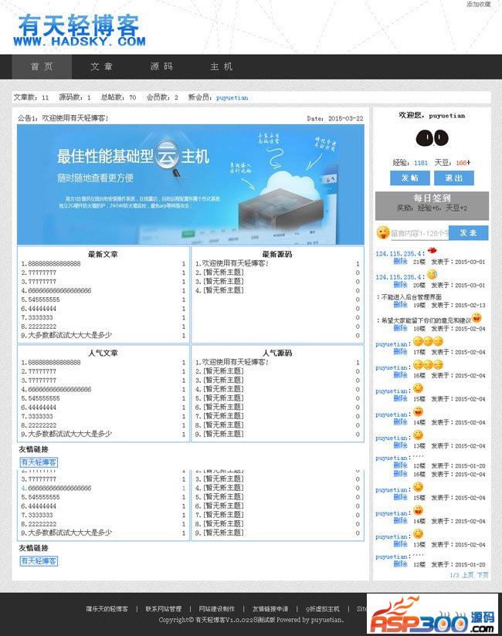
Task: Open the 源码 navigation tab
Action: point(161,66)
